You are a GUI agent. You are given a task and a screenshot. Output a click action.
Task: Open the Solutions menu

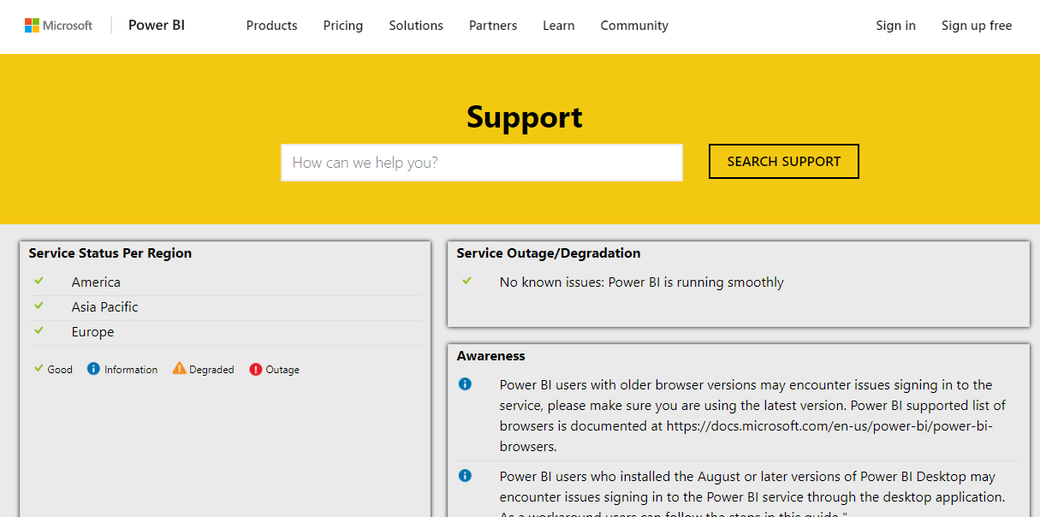[416, 26]
